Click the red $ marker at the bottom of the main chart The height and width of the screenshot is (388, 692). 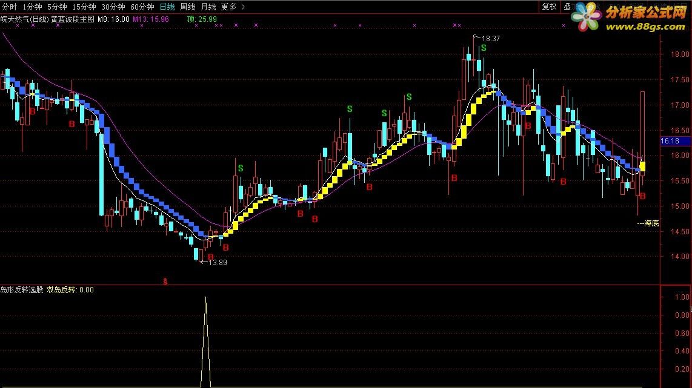pos(165,281)
